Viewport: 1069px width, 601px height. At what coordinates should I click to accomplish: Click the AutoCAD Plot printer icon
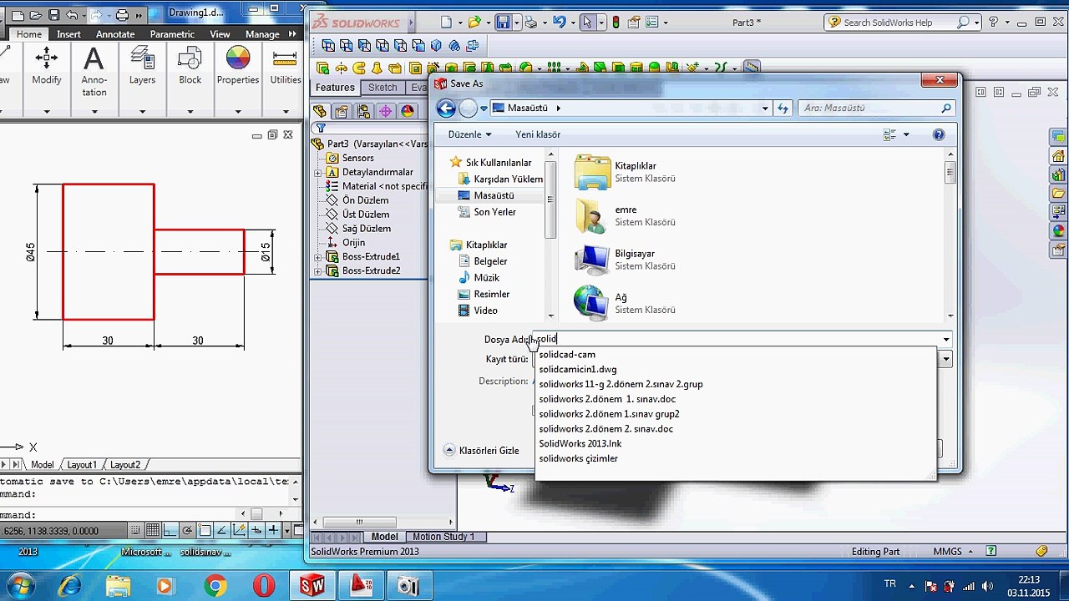[x=122, y=15]
